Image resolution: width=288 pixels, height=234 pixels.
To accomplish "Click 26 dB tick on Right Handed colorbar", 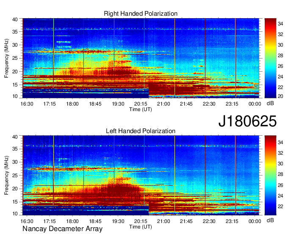I will pyautogui.click(x=280, y=66).
